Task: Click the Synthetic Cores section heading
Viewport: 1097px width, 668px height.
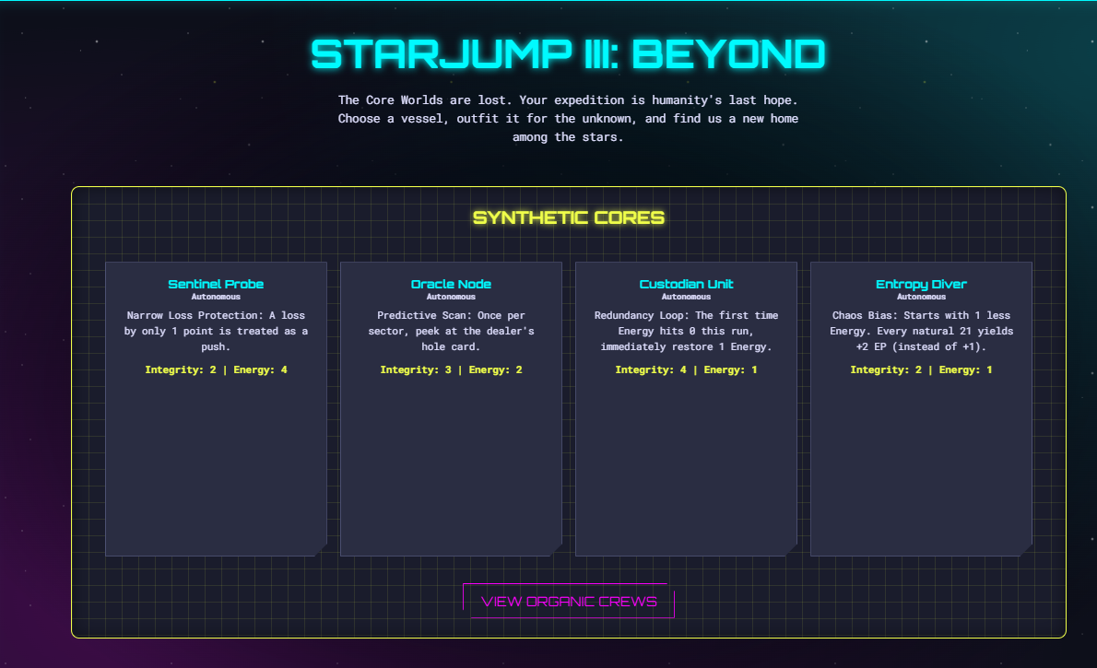Action: [569, 217]
